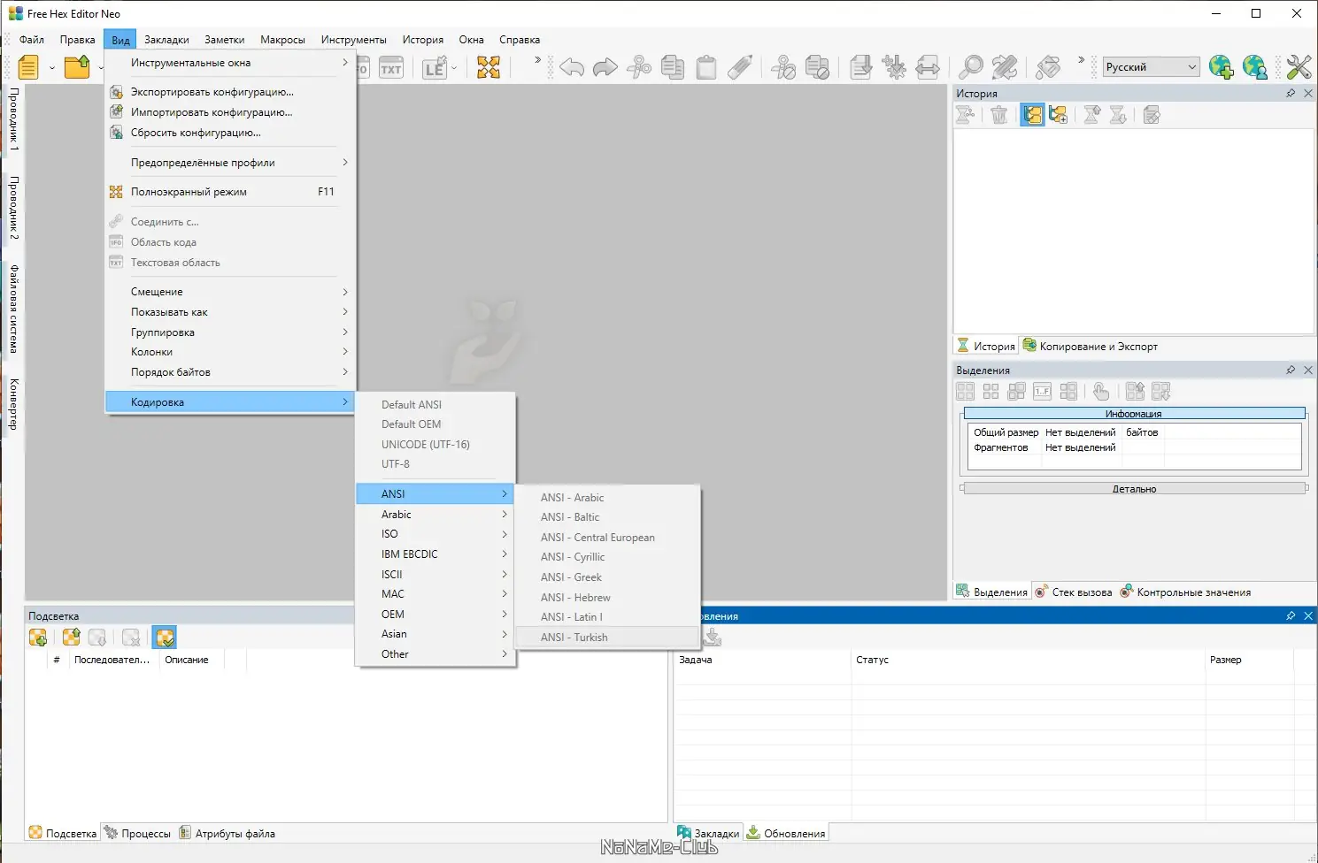This screenshot has width=1318, height=863.
Task: Click the Информация section header button
Action: [x=1134, y=414]
